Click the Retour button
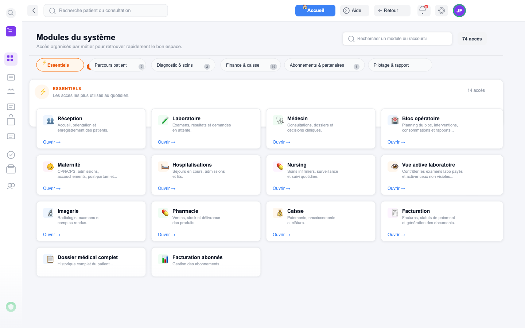 tap(392, 11)
